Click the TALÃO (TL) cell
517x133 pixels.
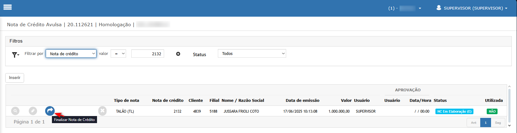(125, 111)
